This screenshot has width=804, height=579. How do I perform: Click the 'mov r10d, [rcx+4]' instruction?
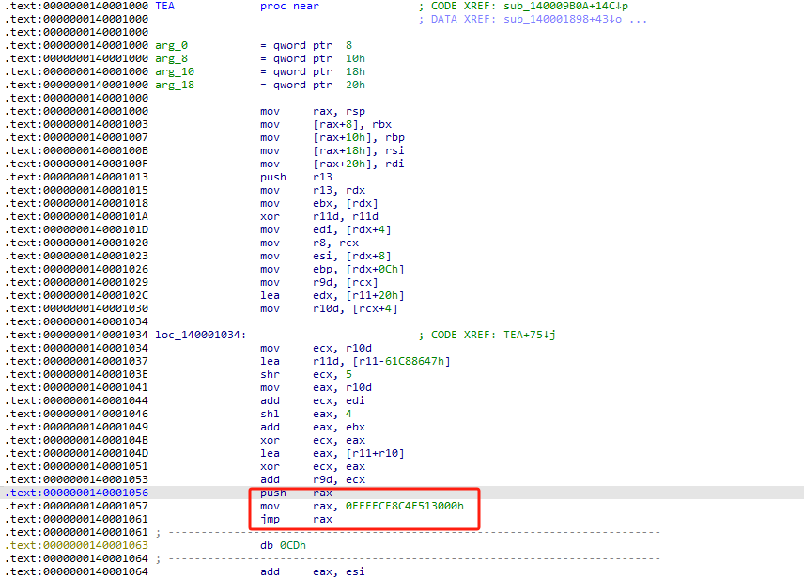329,309
